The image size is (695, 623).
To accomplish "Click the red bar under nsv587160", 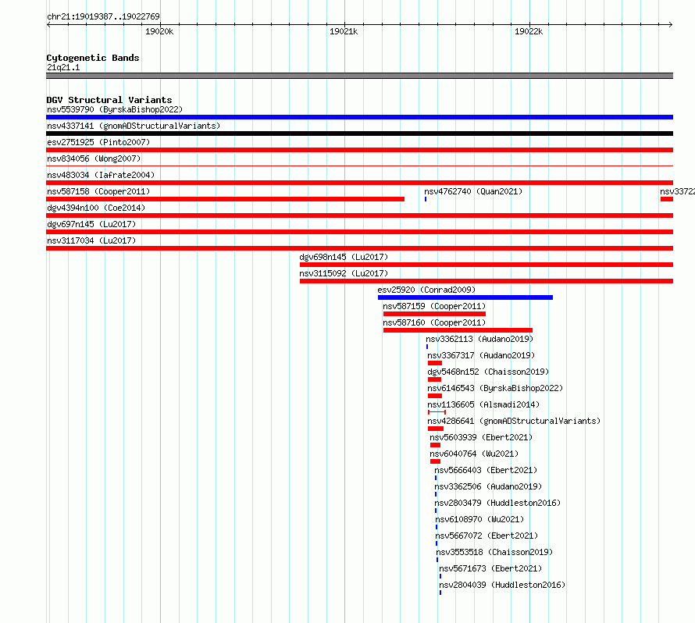I will tap(458, 330).
